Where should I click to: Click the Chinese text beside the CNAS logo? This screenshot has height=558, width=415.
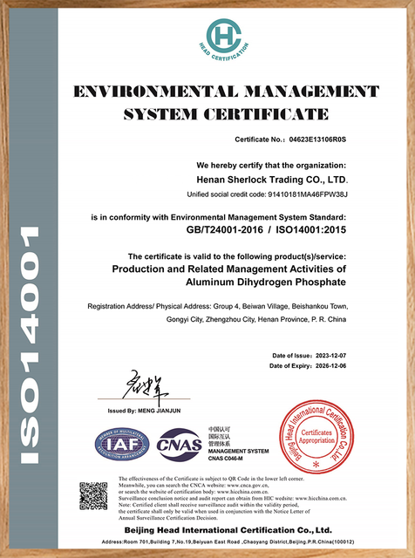point(219,436)
